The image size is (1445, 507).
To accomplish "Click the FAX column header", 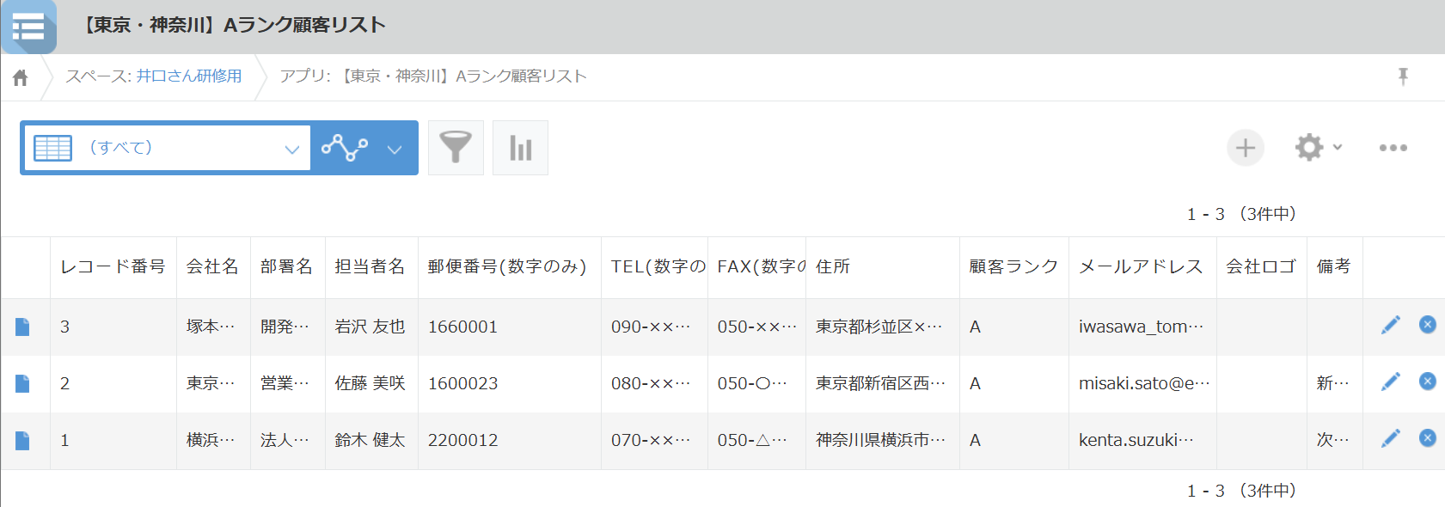I will click(x=756, y=266).
